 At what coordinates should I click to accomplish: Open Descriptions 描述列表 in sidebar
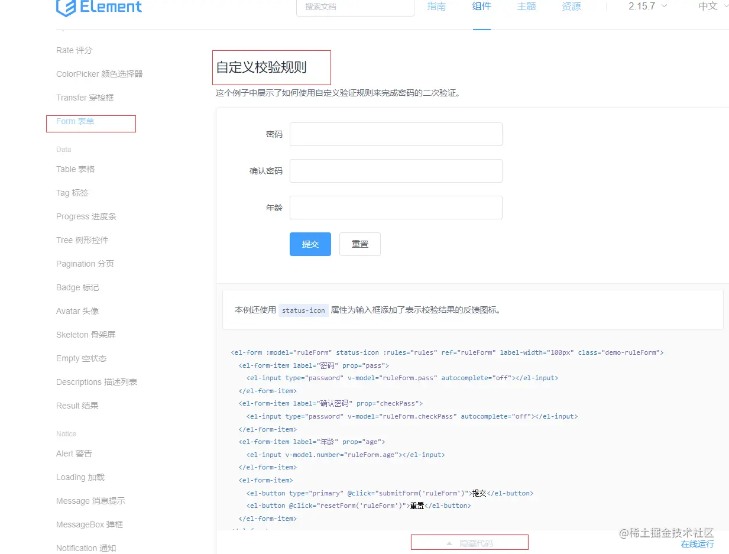click(97, 382)
